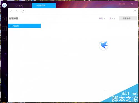The image size is (139, 103).
Task: Click the skin icon in title bar
Action: (x=120, y=4)
